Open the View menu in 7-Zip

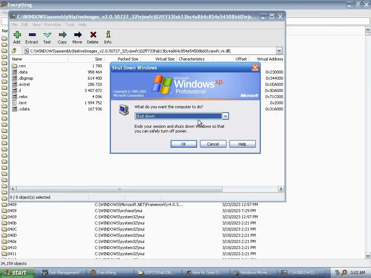click(x=36, y=25)
